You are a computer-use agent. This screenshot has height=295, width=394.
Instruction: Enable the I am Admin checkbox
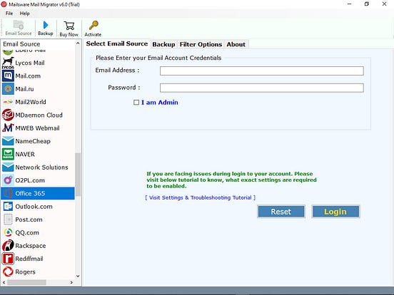pos(136,103)
